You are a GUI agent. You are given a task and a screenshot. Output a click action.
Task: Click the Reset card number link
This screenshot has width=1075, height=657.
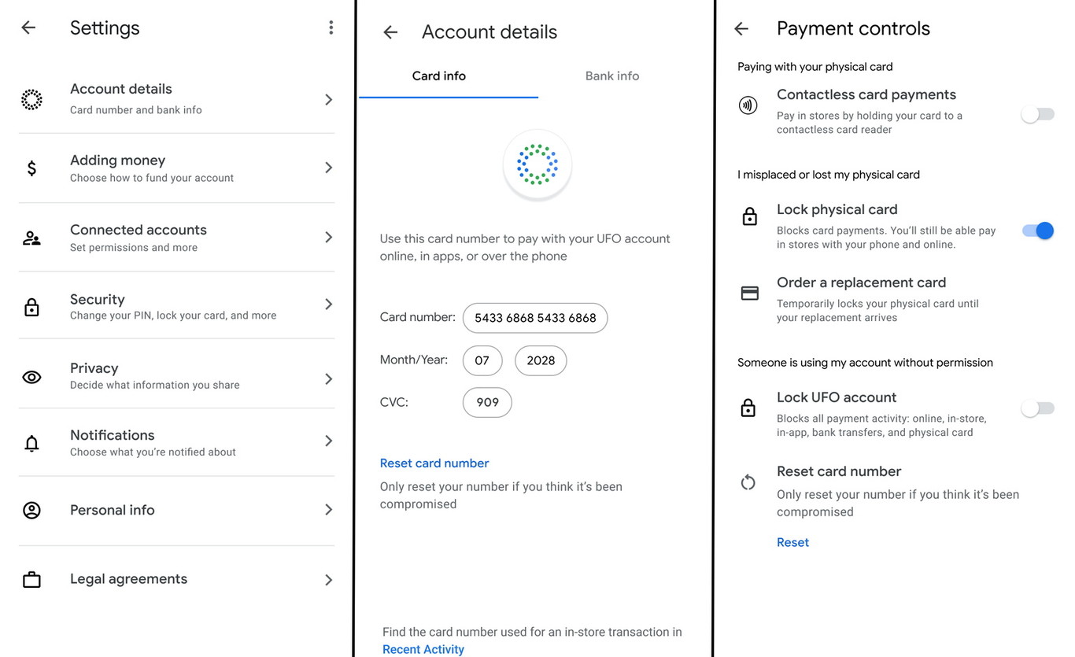(x=434, y=463)
